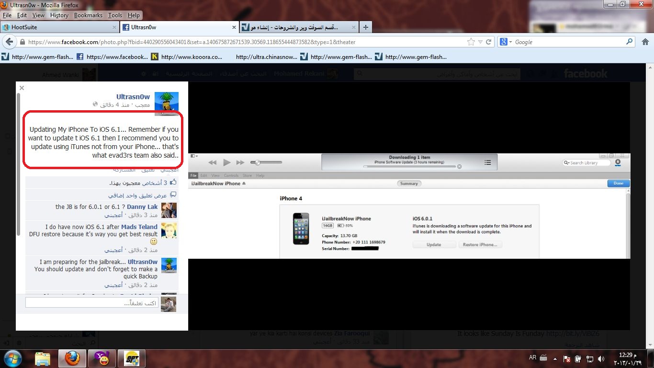Open the File menu

[7, 15]
